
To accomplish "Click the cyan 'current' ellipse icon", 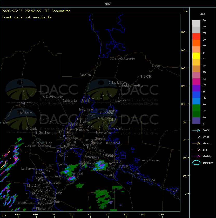I will pos(196,163).
